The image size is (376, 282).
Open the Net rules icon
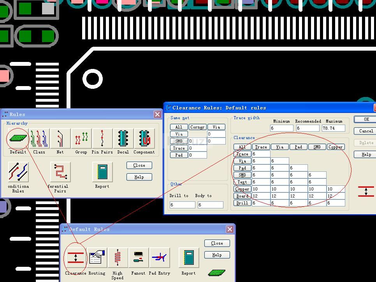(x=60, y=139)
